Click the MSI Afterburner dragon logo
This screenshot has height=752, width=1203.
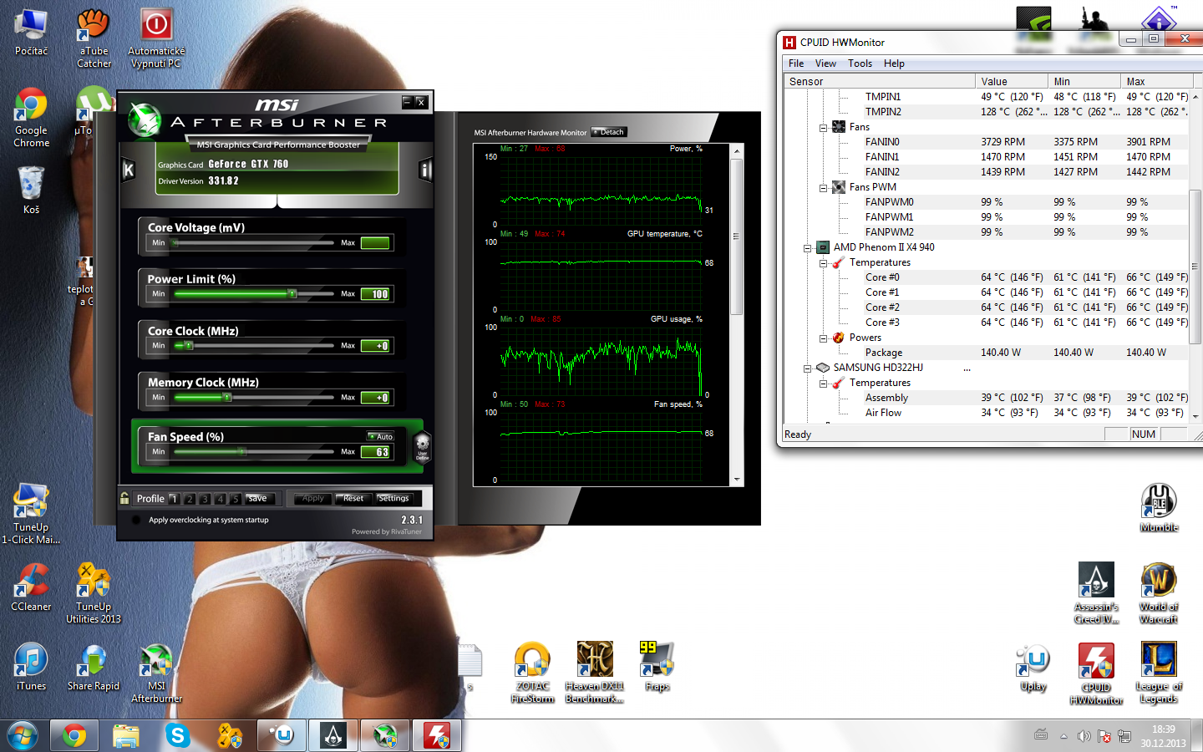tap(145, 120)
